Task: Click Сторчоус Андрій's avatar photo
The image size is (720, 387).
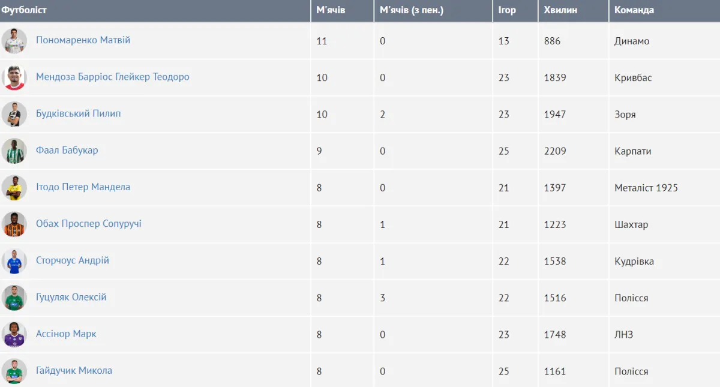Action: pyautogui.click(x=14, y=261)
